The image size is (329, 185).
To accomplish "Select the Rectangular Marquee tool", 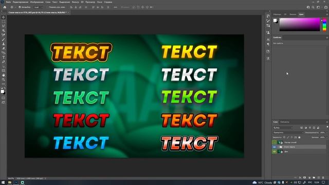I will (x=4, y=22).
